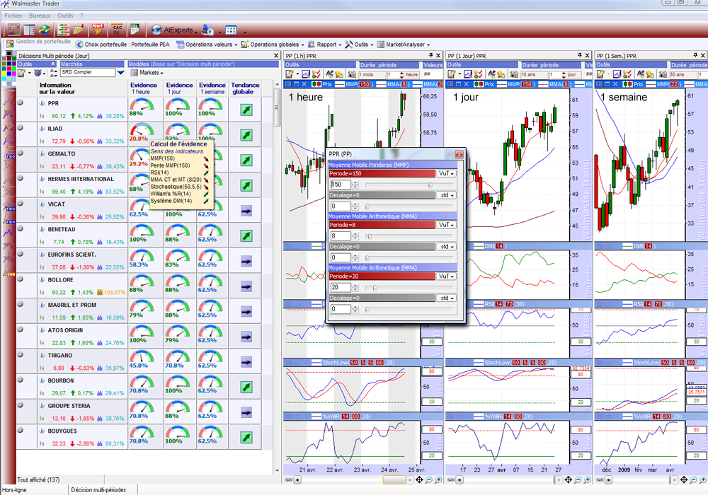Open the Fichier menu

[x=13, y=16]
